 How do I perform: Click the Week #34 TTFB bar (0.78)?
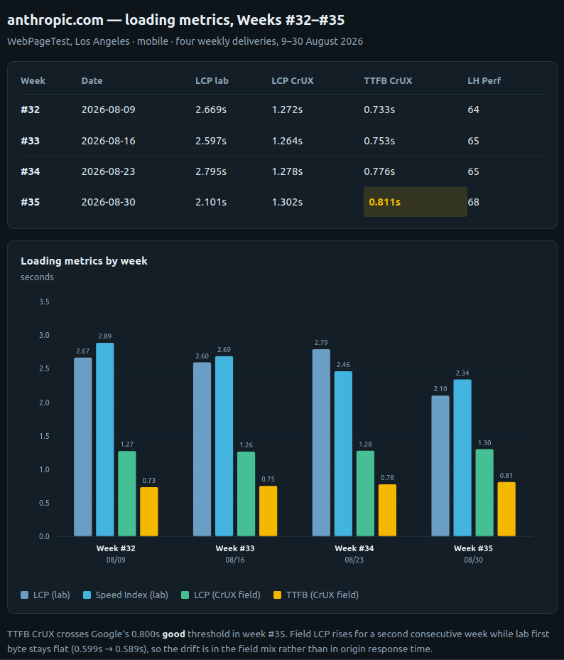388,510
